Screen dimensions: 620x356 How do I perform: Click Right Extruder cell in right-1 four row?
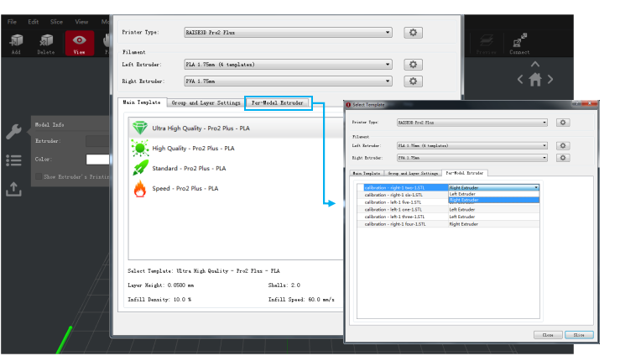(493, 224)
